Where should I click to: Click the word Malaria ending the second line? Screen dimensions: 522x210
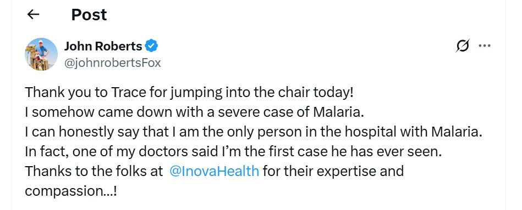tap(339, 112)
